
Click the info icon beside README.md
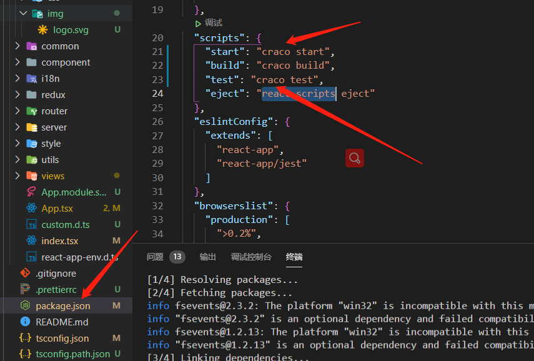click(x=25, y=322)
